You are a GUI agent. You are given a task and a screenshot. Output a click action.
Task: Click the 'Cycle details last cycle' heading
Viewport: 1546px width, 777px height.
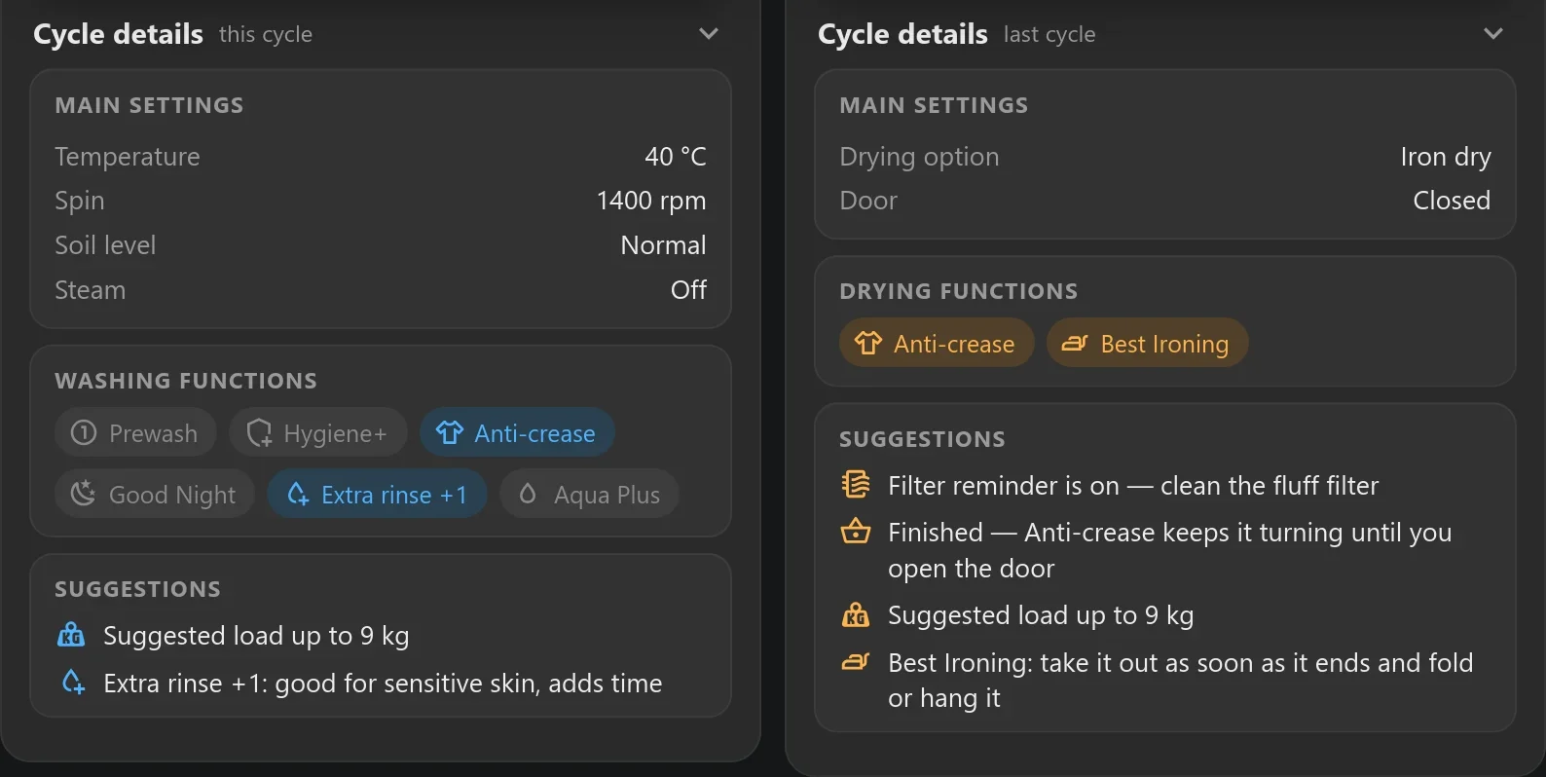pos(957,34)
